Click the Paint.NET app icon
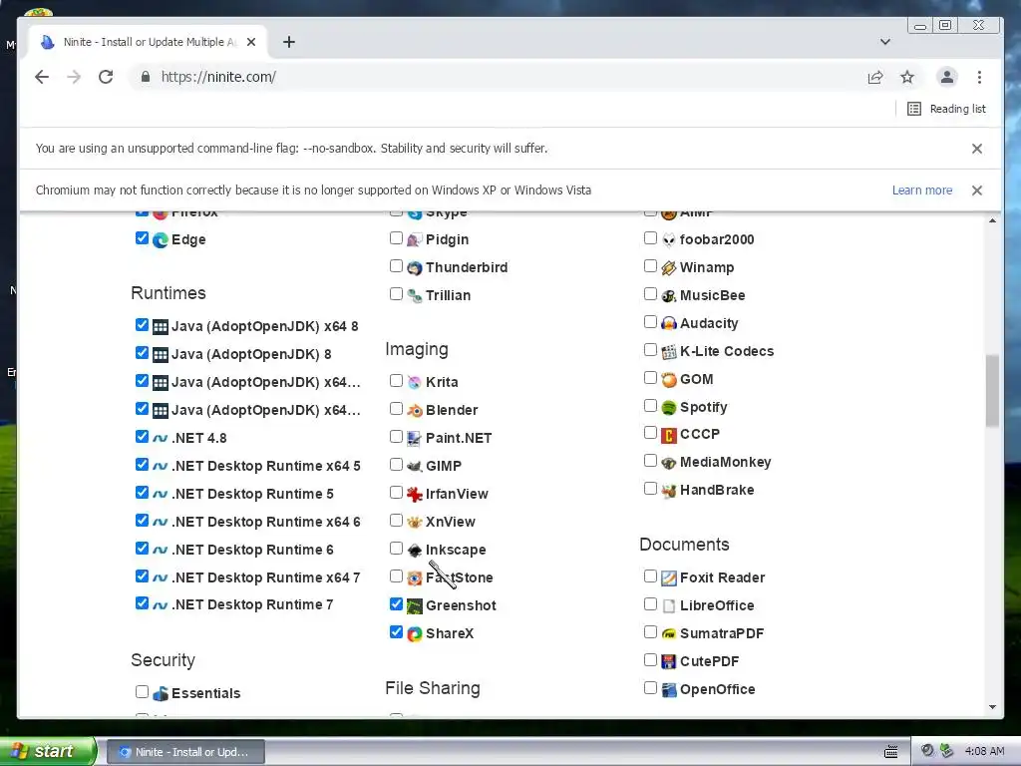 coord(414,439)
